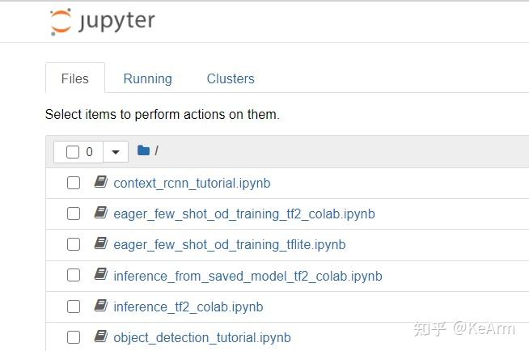Click notebook icon beside context_rcnn_tutorial.ipynb
This screenshot has height=351, width=529.
tap(100, 182)
